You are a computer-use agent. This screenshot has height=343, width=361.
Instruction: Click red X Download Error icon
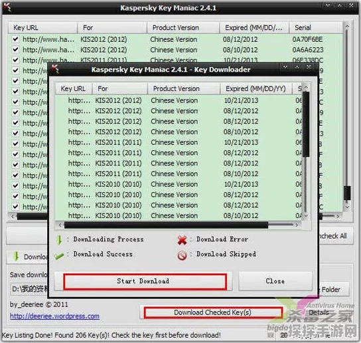coord(182,240)
